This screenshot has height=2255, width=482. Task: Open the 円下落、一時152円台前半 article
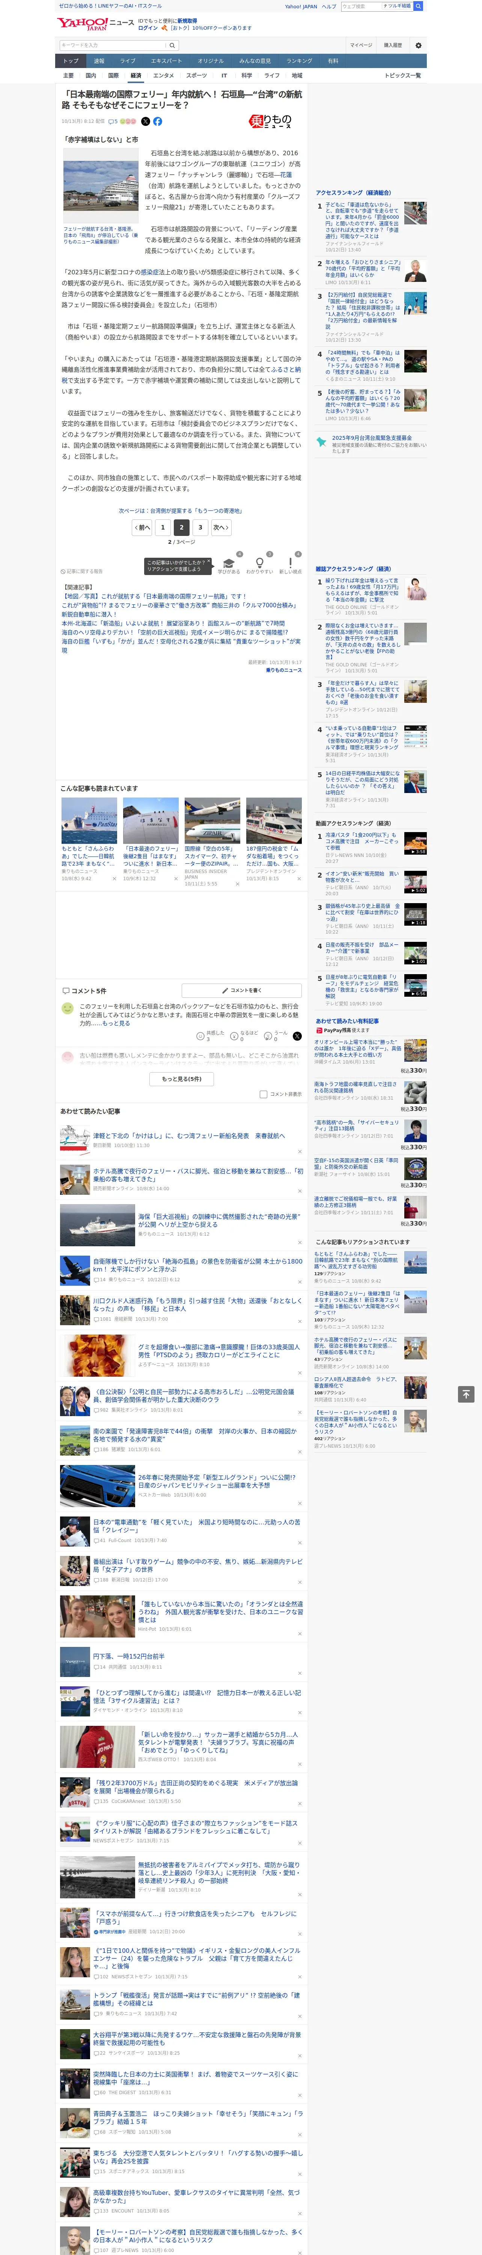129,1656
